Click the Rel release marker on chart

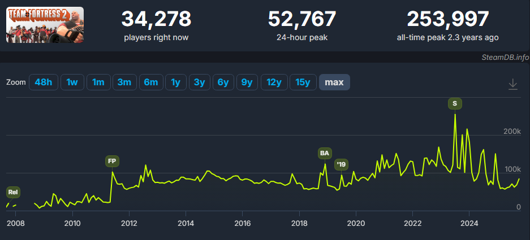pyautogui.click(x=13, y=193)
